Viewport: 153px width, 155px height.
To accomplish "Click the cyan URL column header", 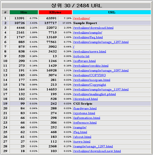I will (x=112, y=12).
